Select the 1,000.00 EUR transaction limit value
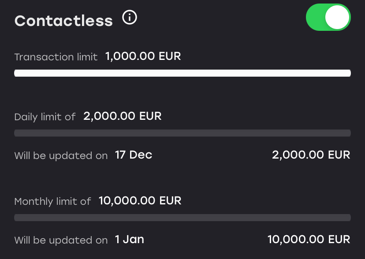 [x=143, y=56]
